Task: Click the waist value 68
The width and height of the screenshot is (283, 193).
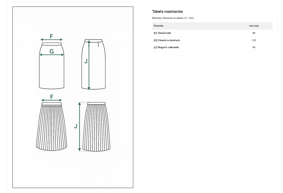Action: pyautogui.click(x=254, y=33)
